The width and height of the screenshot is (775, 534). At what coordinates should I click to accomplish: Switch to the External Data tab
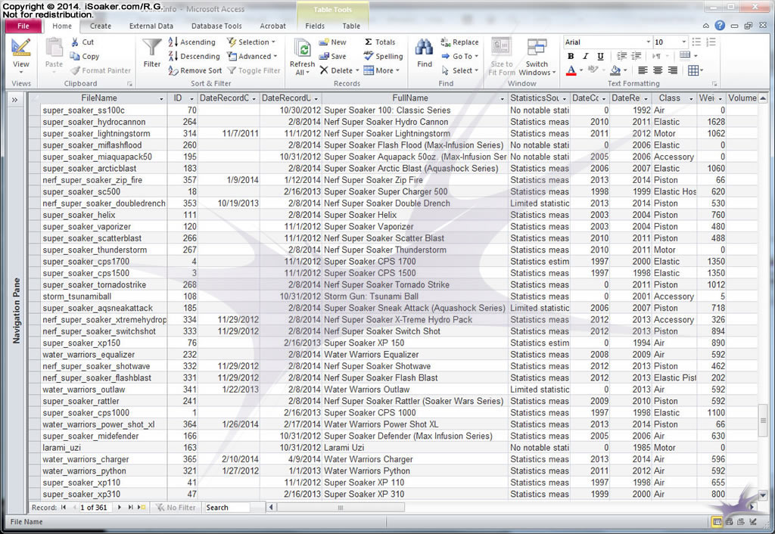(x=151, y=26)
